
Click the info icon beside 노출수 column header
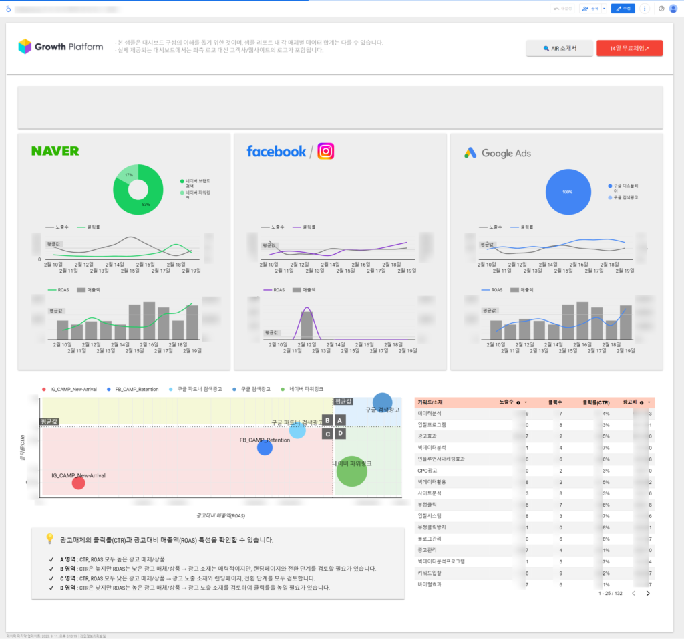tap(518, 402)
